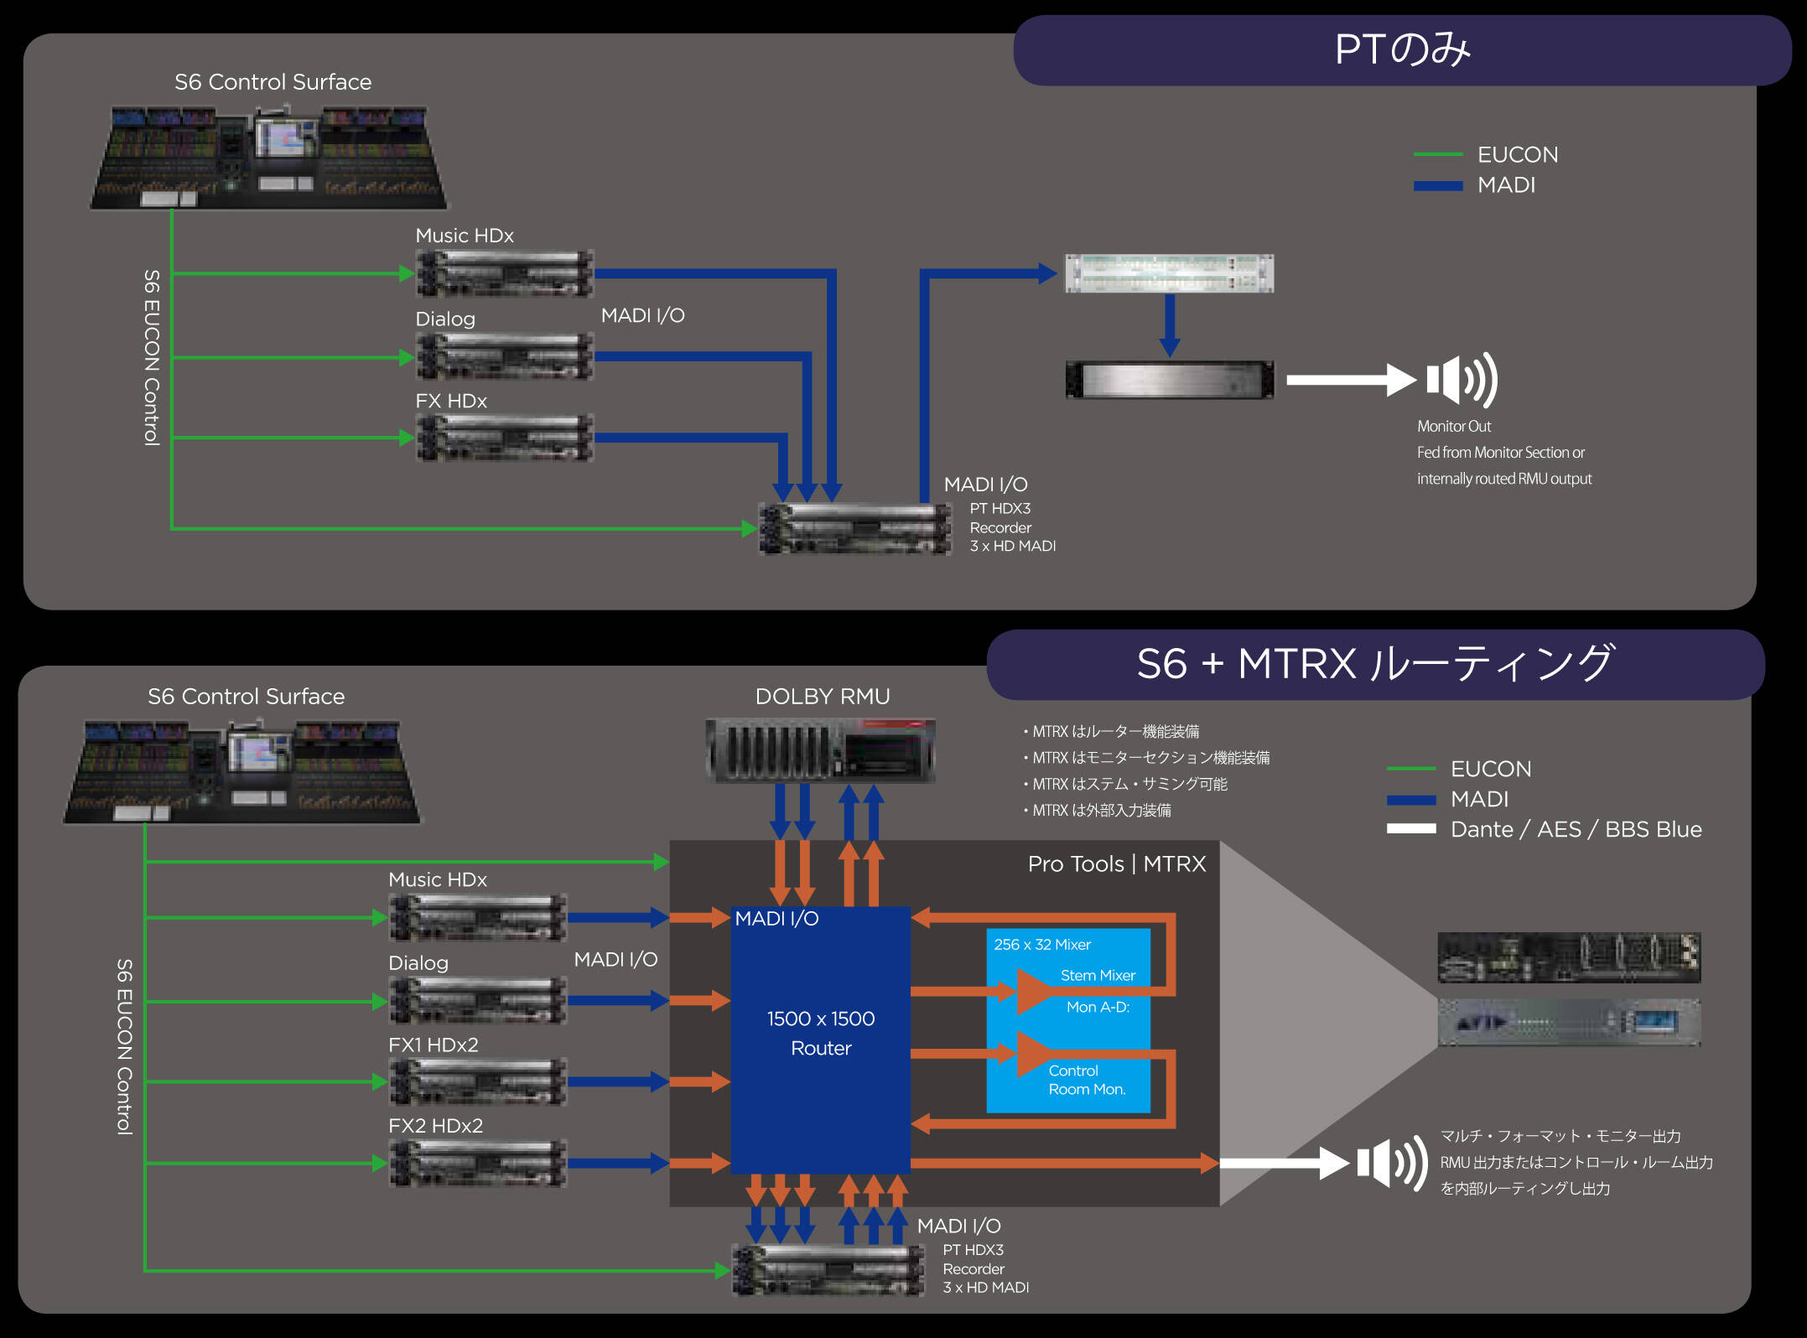Click the light gray rack interface at top right
Screen dimensions: 1807x1338
pyautogui.click(x=1169, y=273)
